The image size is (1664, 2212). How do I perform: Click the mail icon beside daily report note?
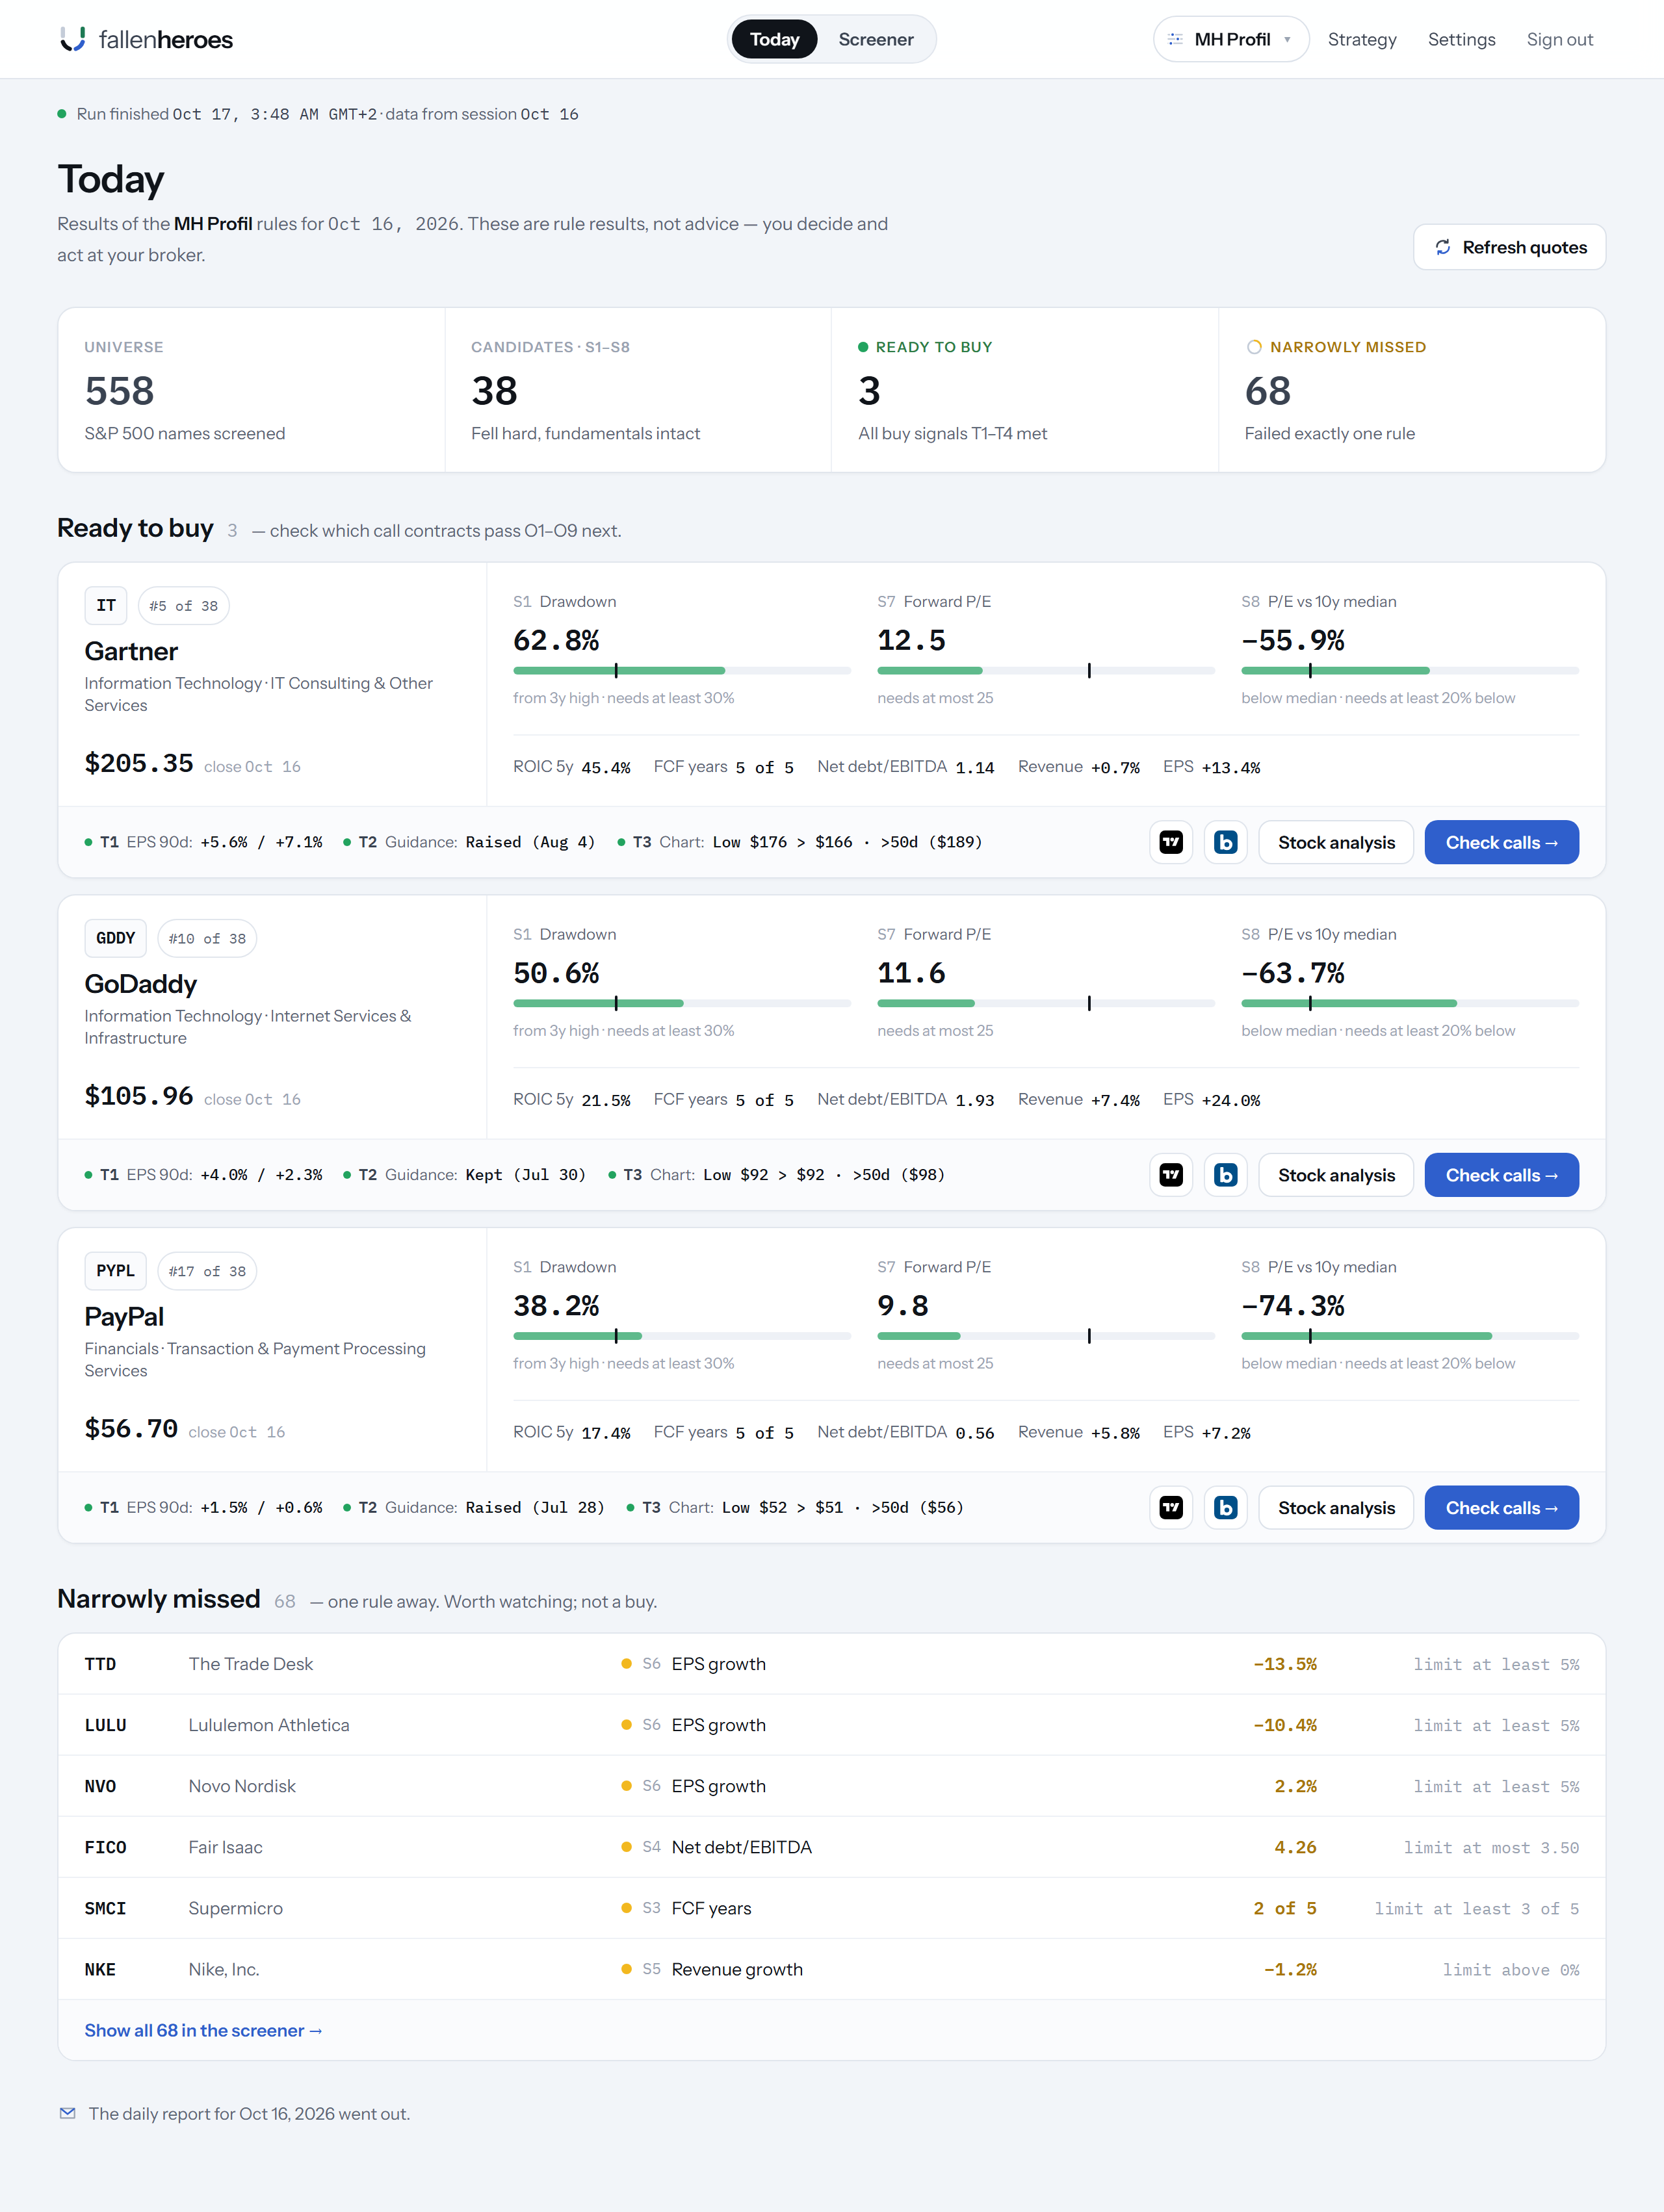(67, 2113)
